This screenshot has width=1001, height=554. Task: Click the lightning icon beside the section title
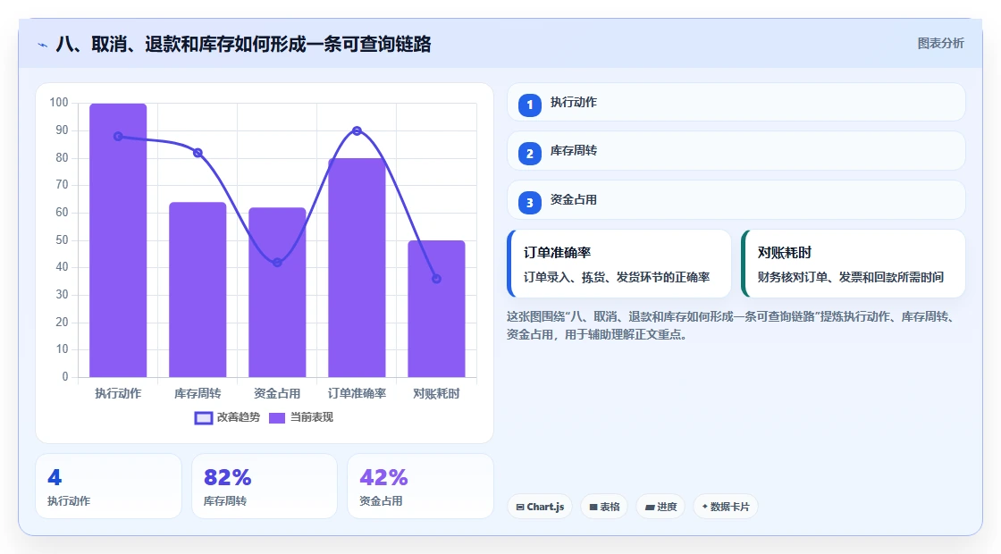[43, 45]
